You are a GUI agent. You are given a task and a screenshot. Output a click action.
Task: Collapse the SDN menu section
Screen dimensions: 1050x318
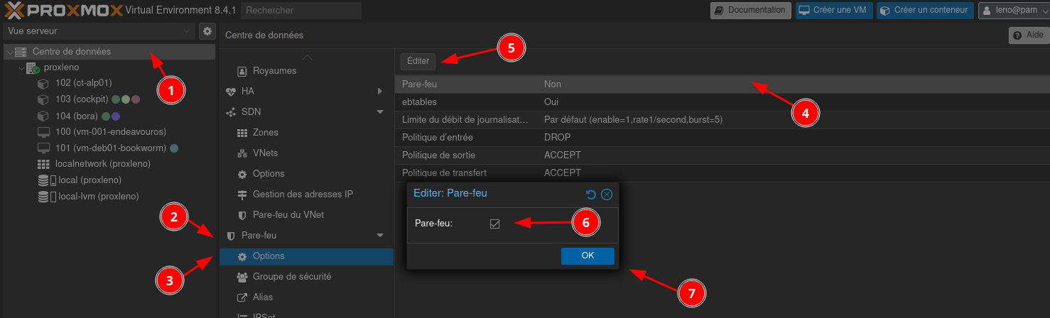pos(380,112)
